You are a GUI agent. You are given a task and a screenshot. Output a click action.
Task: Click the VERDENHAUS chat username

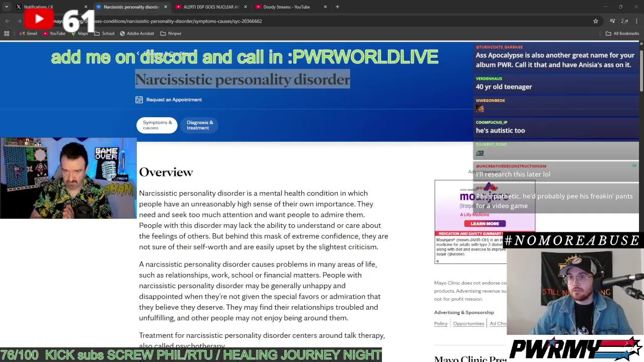click(x=489, y=78)
